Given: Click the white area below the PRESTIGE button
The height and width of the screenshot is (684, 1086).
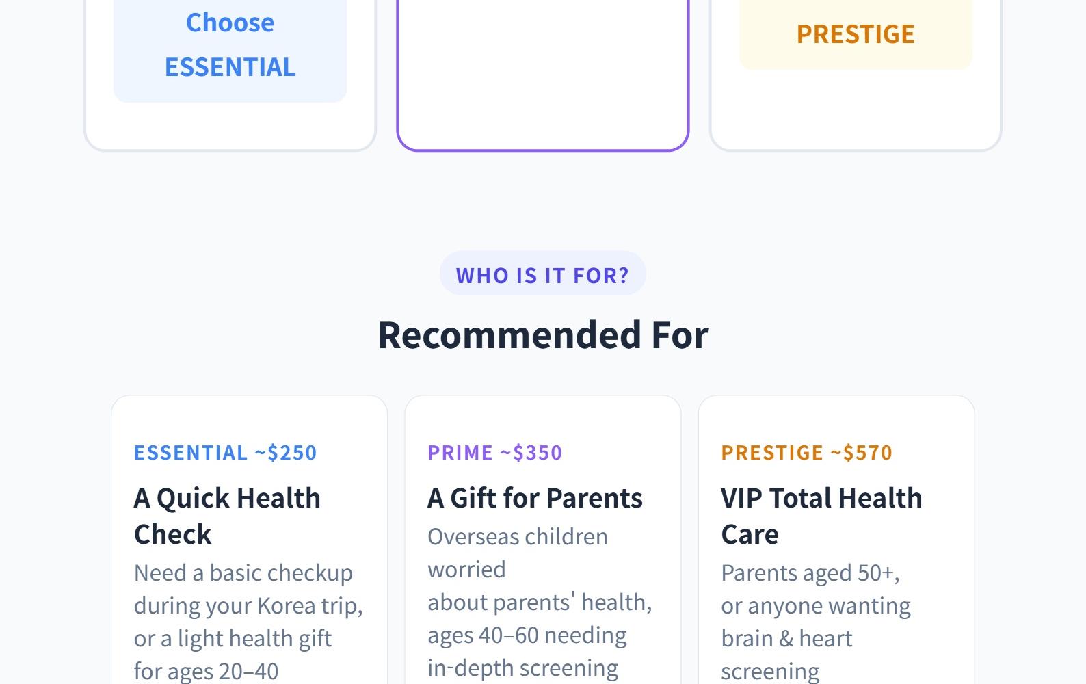Looking at the screenshot, I should (855, 109).
